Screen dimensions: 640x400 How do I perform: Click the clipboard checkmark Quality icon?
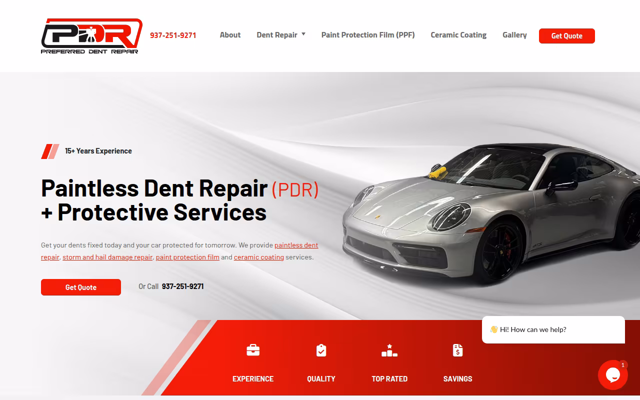tap(321, 350)
